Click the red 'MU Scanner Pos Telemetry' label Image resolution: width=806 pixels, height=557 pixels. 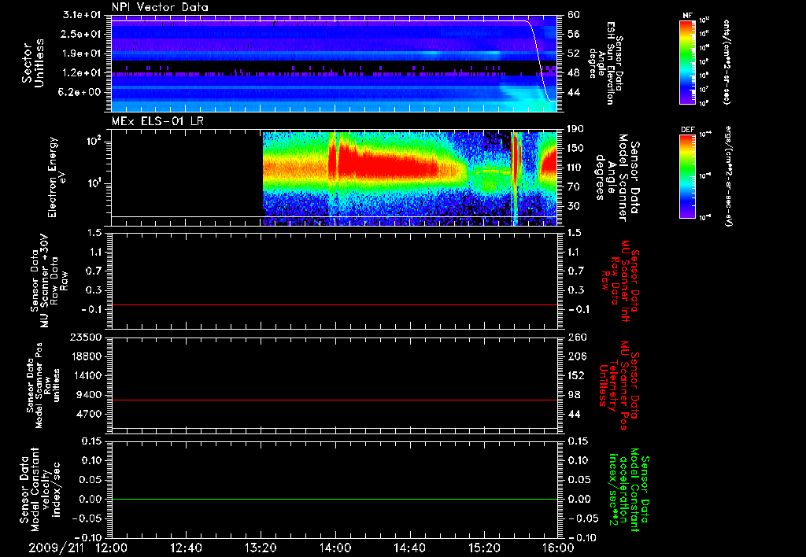coord(619,385)
